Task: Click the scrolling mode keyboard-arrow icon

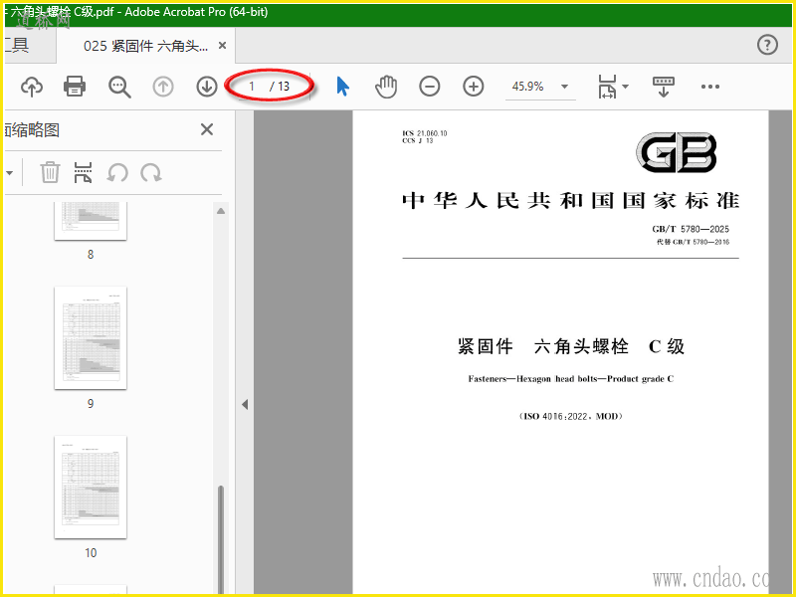Action: [663, 87]
